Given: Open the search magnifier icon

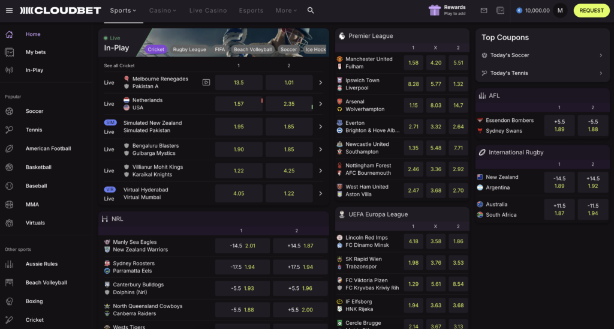Looking at the screenshot, I should coord(311,10).
